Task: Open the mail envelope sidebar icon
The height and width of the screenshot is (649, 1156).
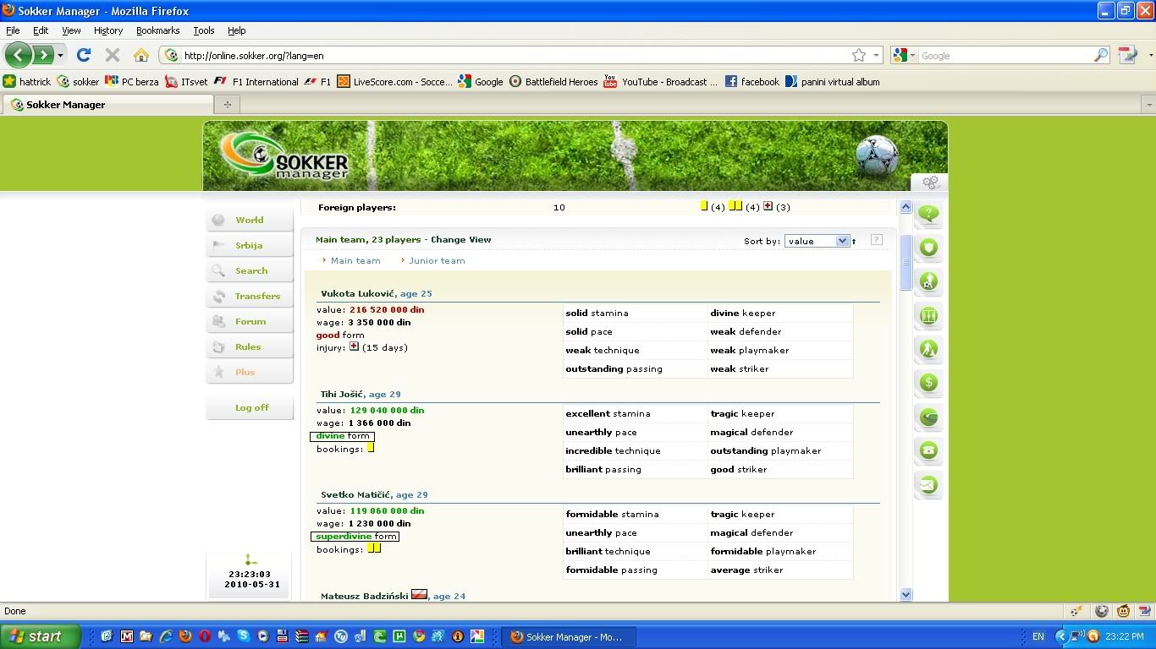Action: tap(929, 484)
